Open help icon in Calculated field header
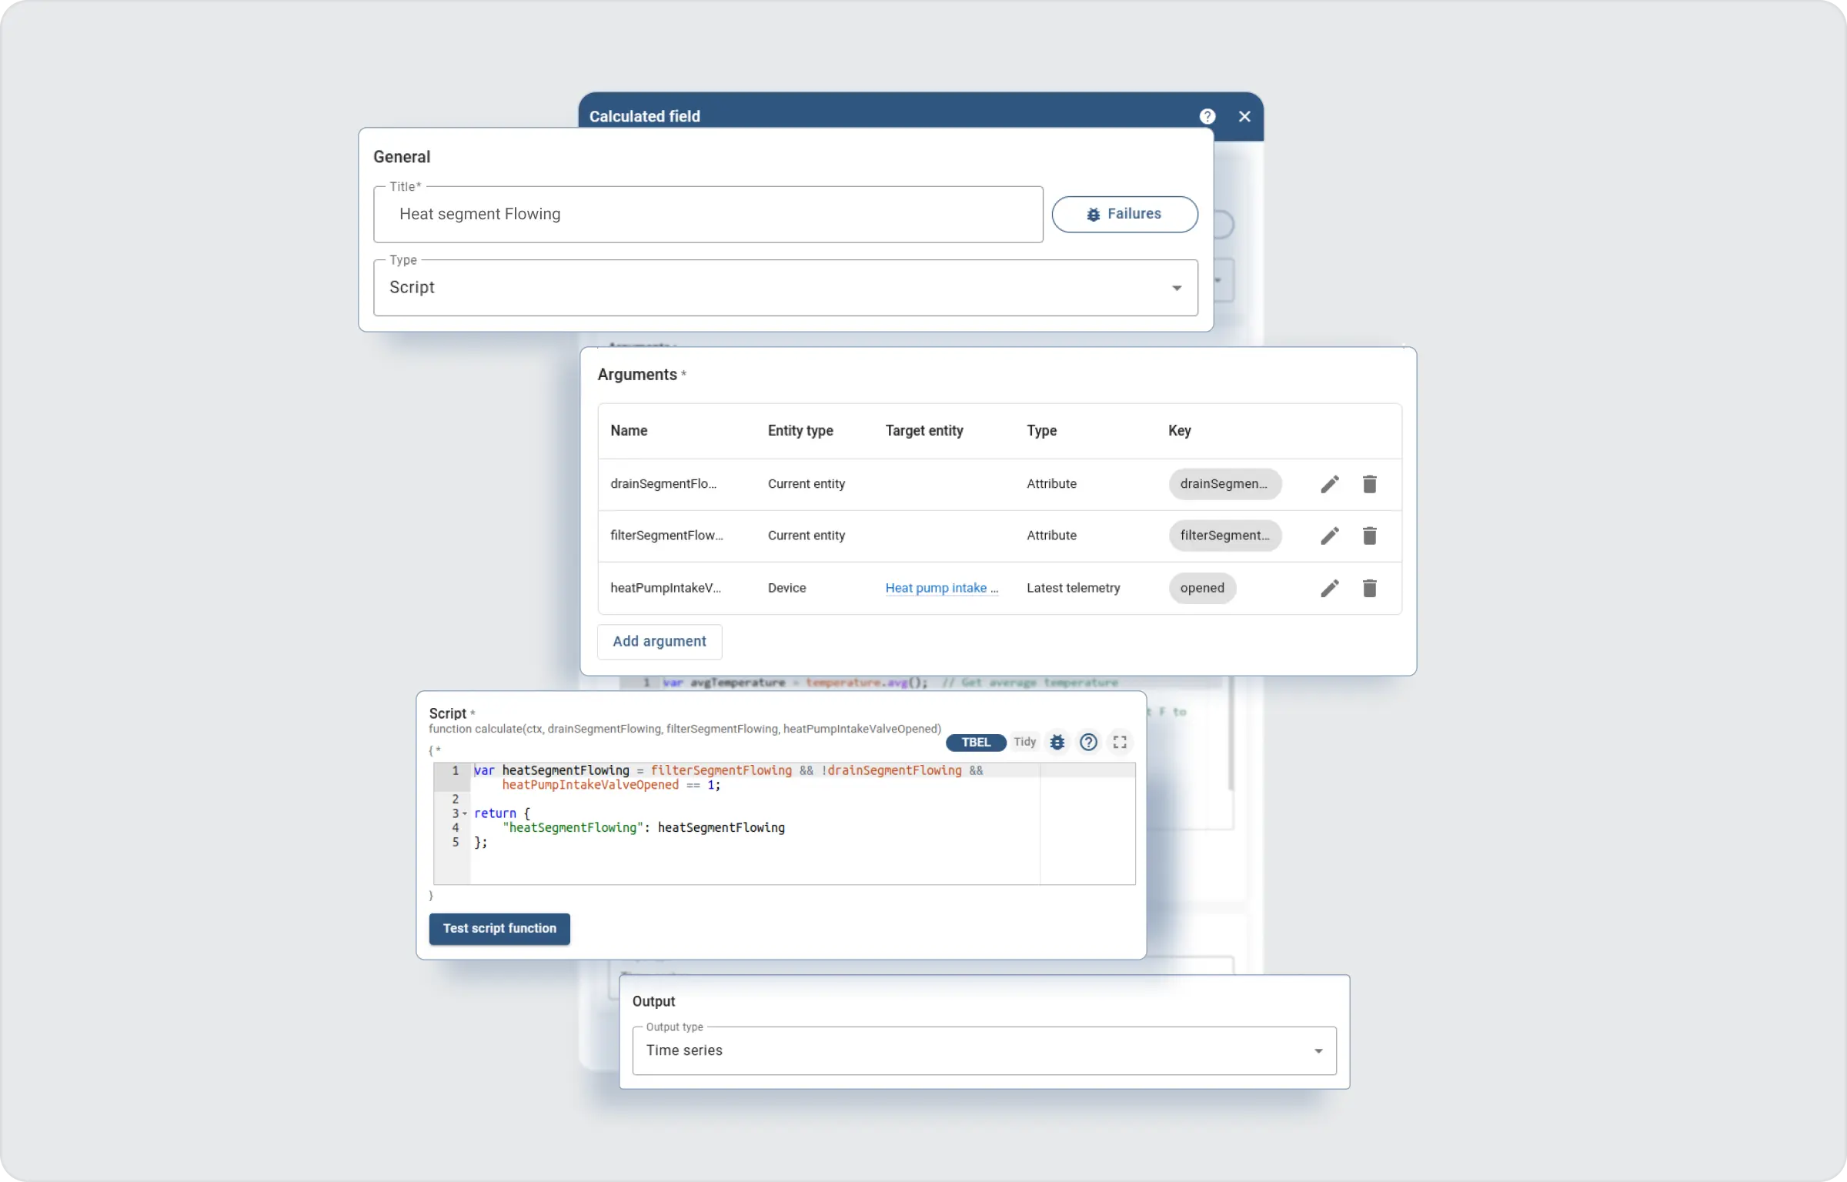 1207,116
